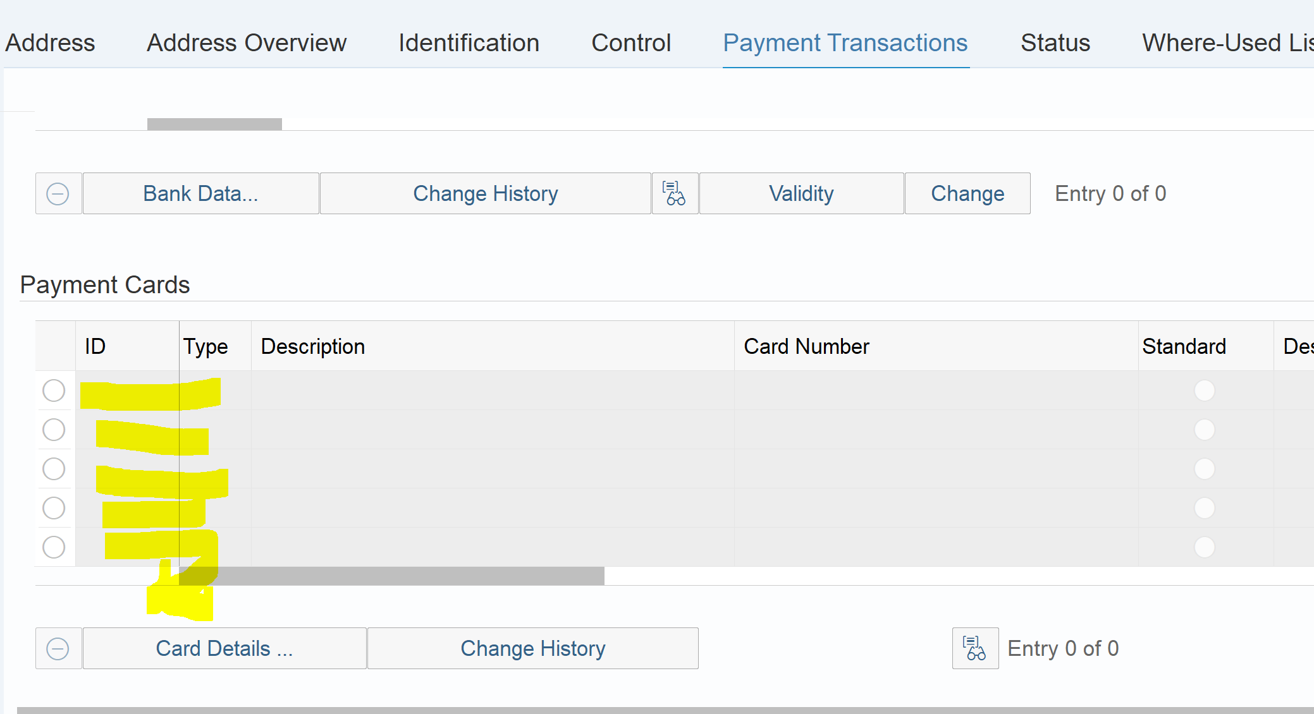Click Change History under Payment Cards
Viewport: 1314px width, 714px height.
(532, 649)
